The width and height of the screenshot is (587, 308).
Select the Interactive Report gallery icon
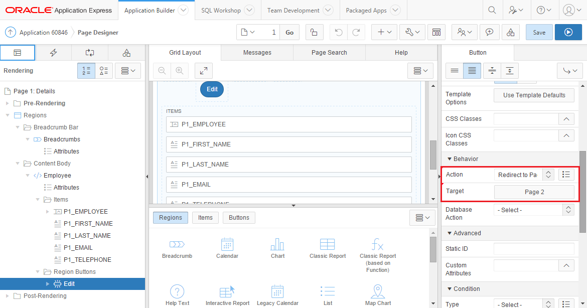coord(227,294)
